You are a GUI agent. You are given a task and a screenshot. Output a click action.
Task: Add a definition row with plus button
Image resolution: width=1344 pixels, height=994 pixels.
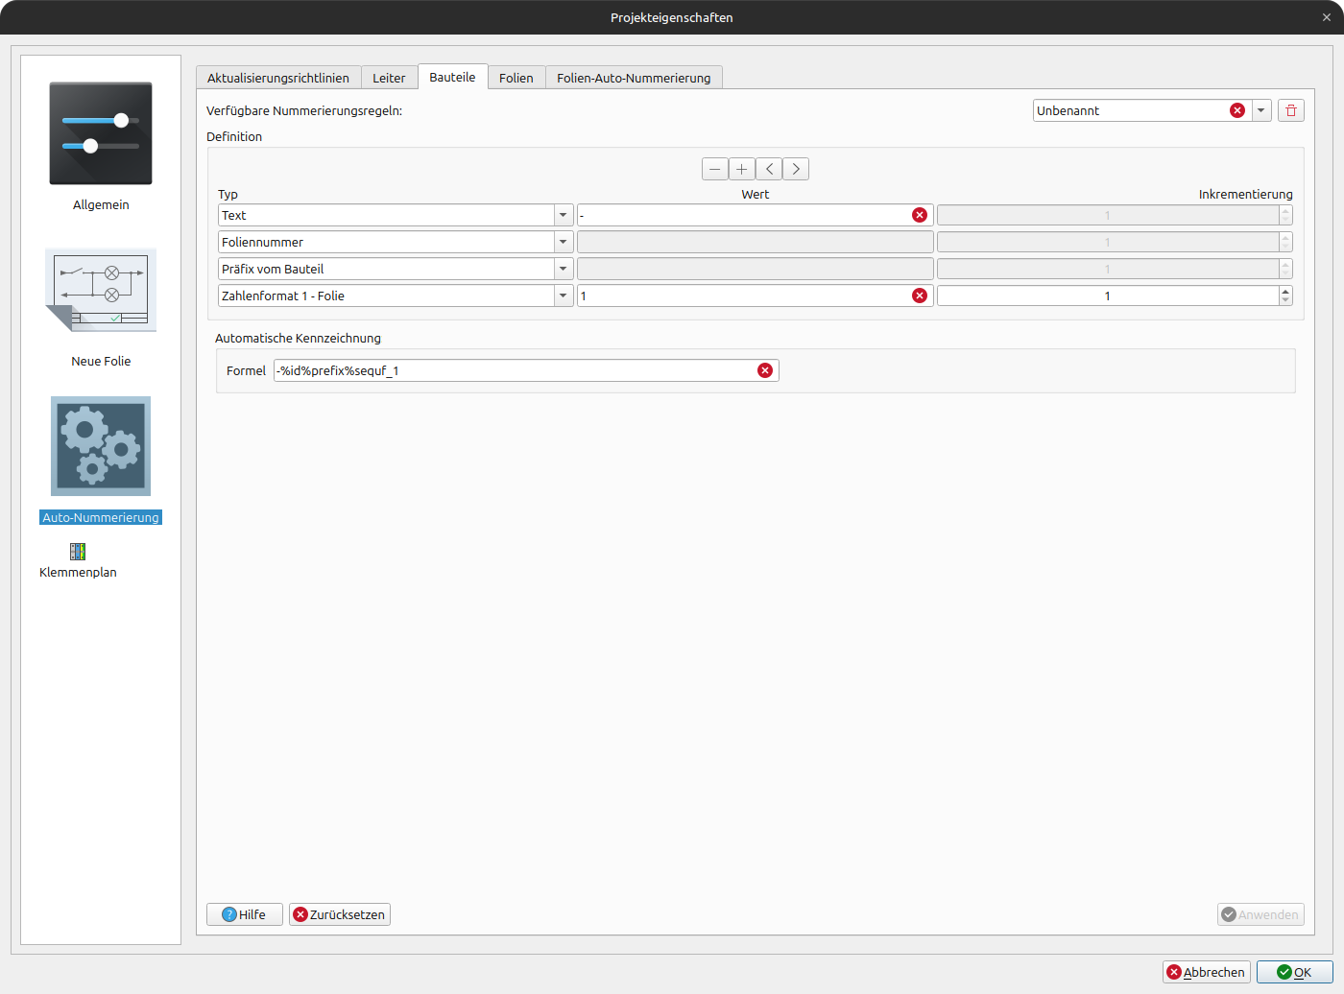click(x=741, y=169)
